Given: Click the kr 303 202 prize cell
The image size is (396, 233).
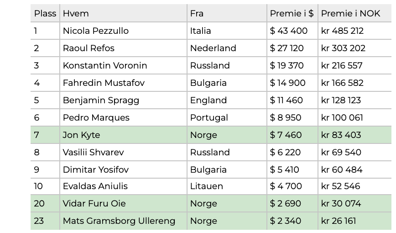Looking at the screenshot, I should [355, 48].
